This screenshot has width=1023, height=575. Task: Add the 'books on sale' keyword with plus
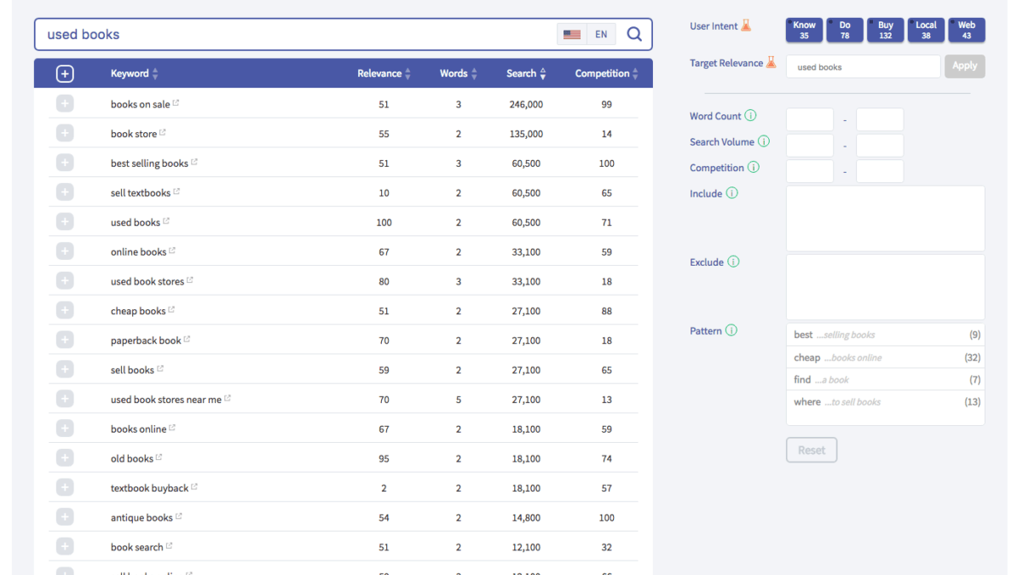(65, 104)
